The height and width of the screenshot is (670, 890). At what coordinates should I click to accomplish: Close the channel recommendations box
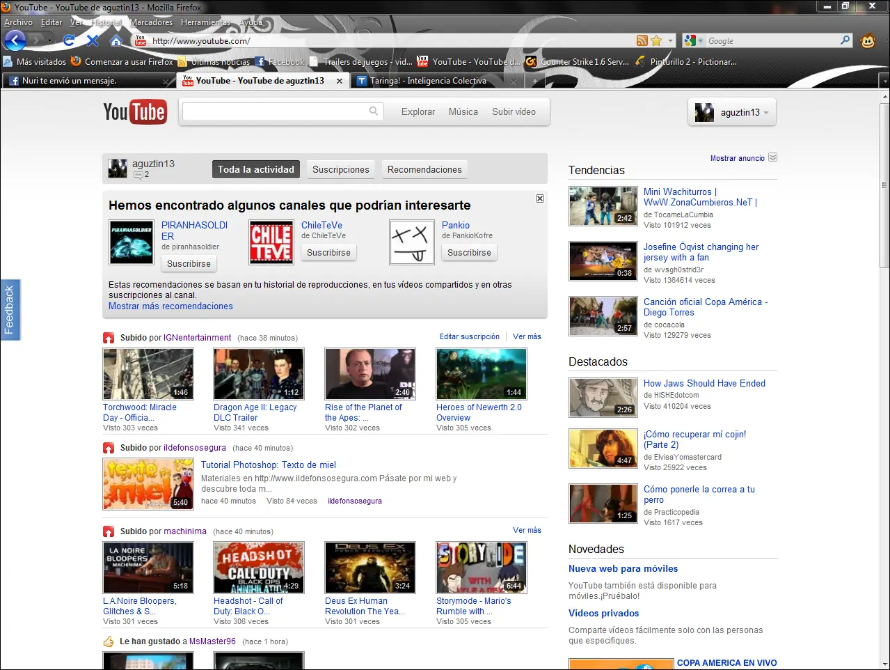pos(540,198)
